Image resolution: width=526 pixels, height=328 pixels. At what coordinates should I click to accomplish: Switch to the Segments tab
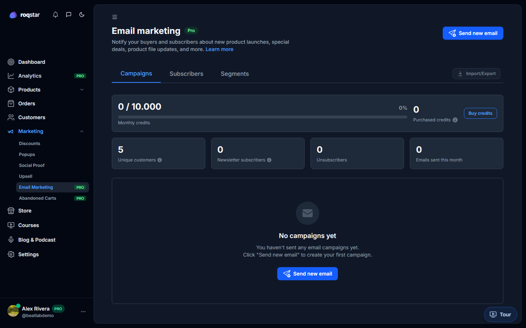(x=235, y=74)
